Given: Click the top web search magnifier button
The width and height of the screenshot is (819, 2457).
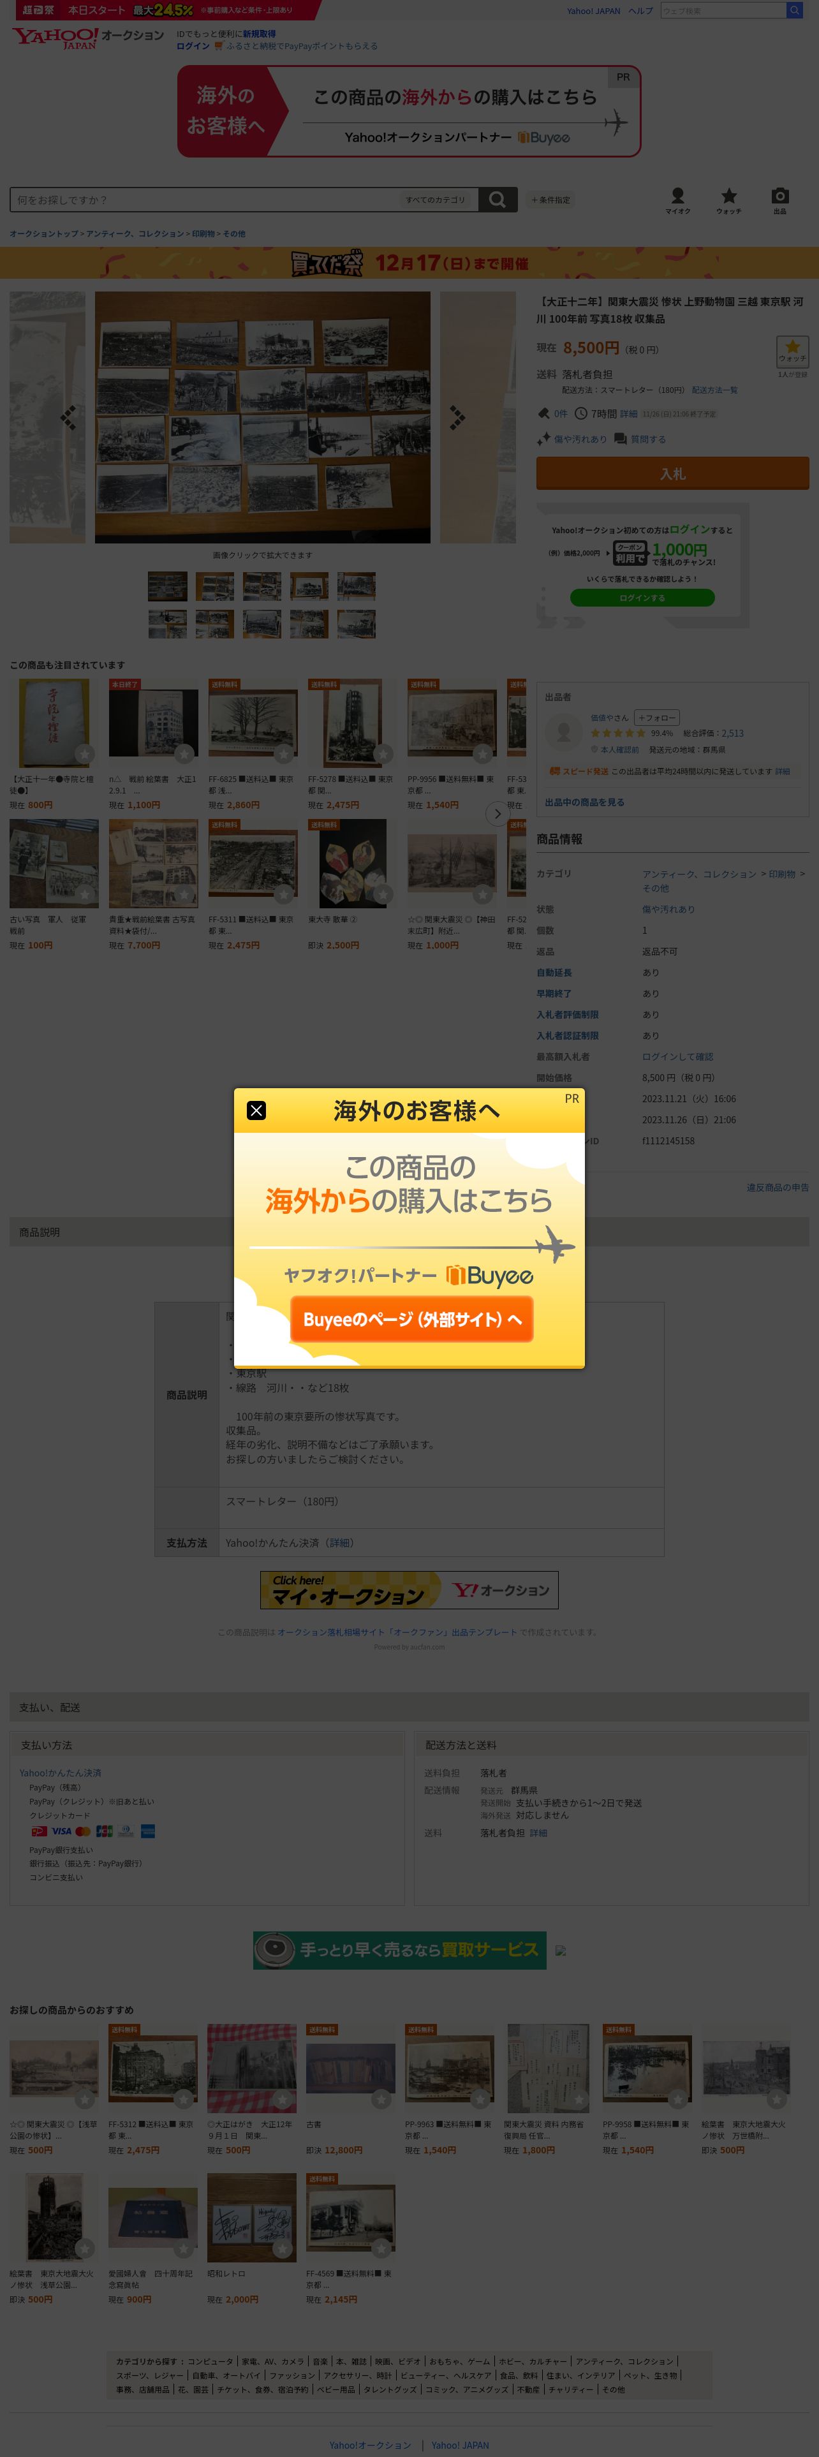Looking at the screenshot, I should (x=793, y=10).
